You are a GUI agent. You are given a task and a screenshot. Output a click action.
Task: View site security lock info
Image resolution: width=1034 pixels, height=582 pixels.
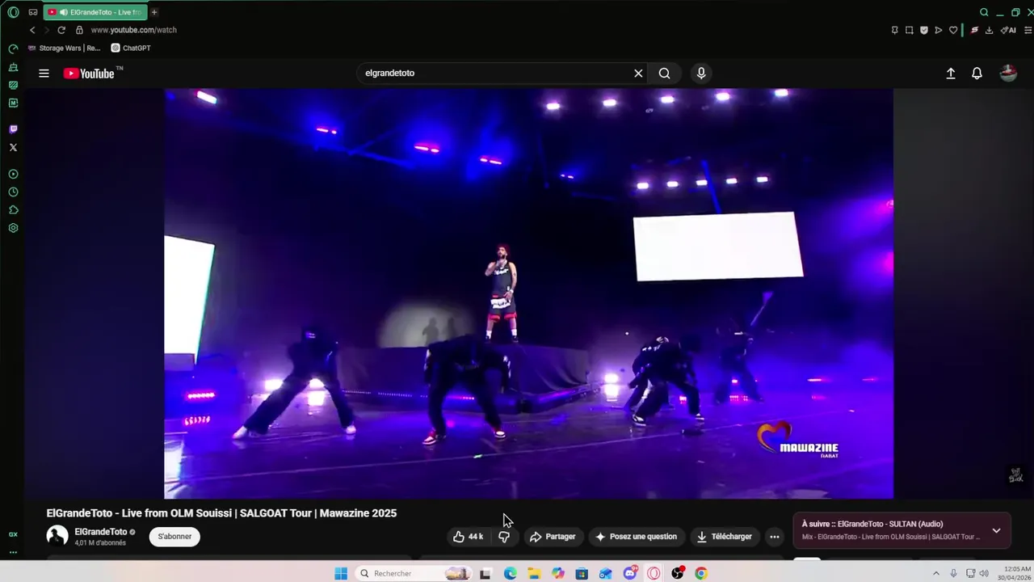(79, 30)
